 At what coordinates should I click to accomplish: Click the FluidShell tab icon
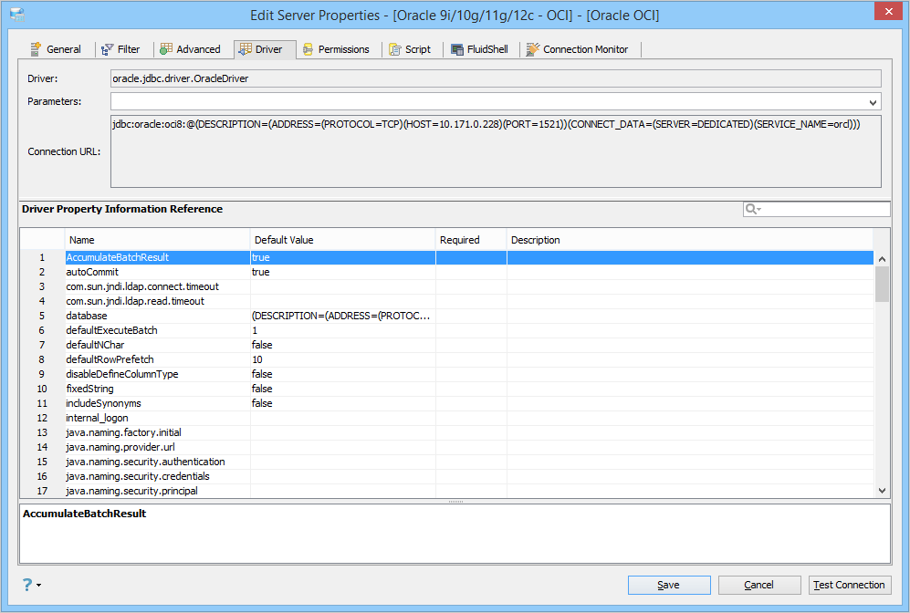pyautogui.click(x=457, y=50)
